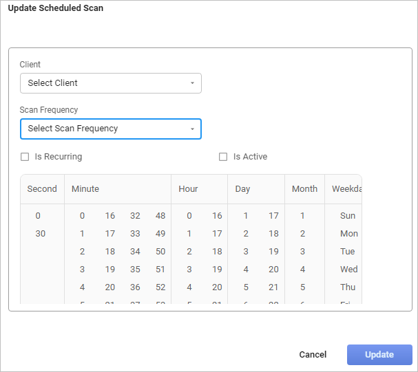Select second value 30
The height and width of the screenshot is (372, 418).
(41, 234)
